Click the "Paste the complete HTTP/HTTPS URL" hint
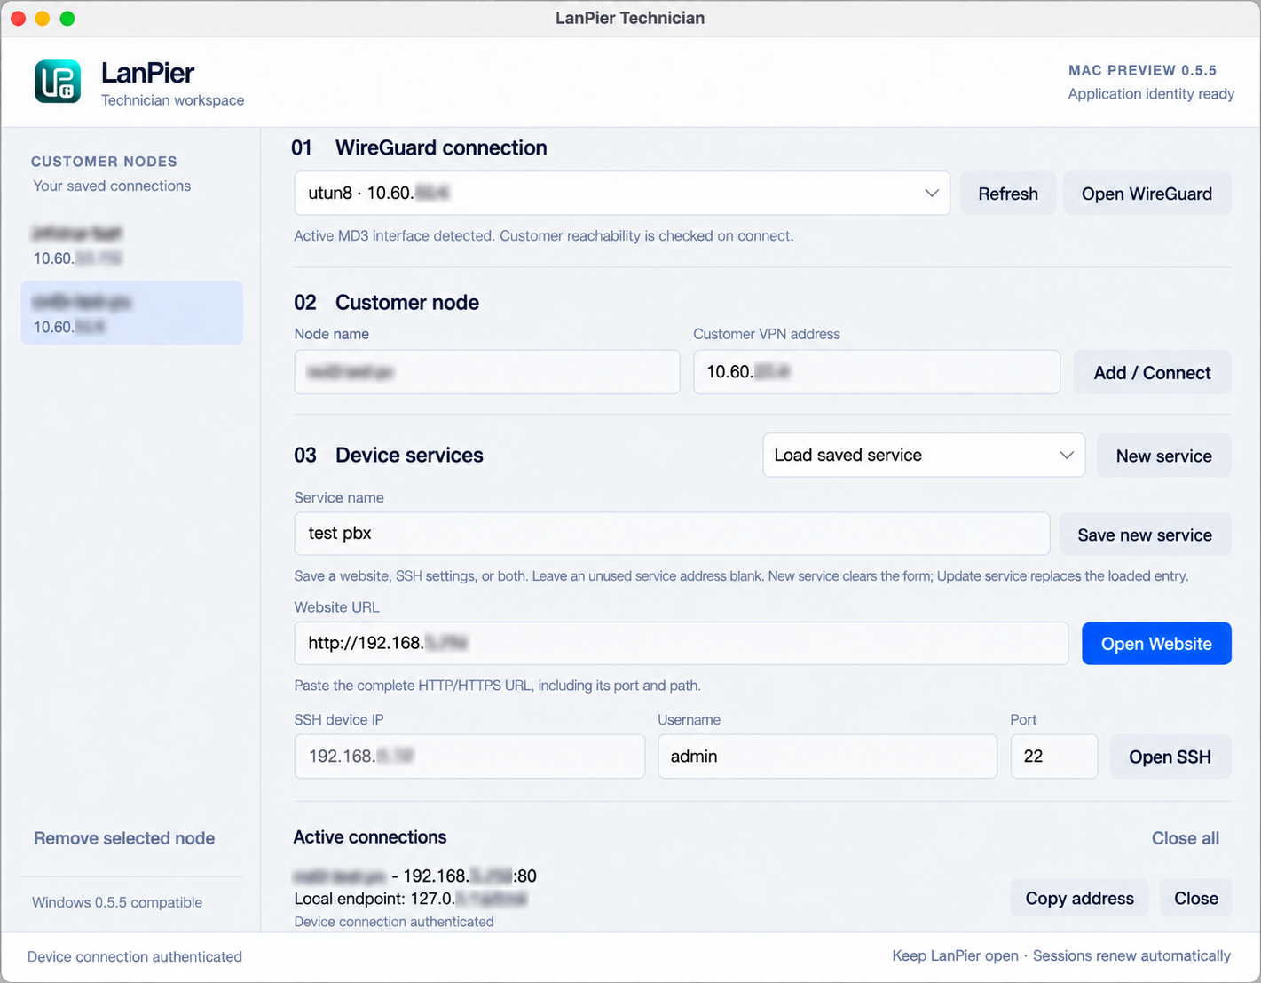This screenshot has width=1261, height=983. point(498,686)
